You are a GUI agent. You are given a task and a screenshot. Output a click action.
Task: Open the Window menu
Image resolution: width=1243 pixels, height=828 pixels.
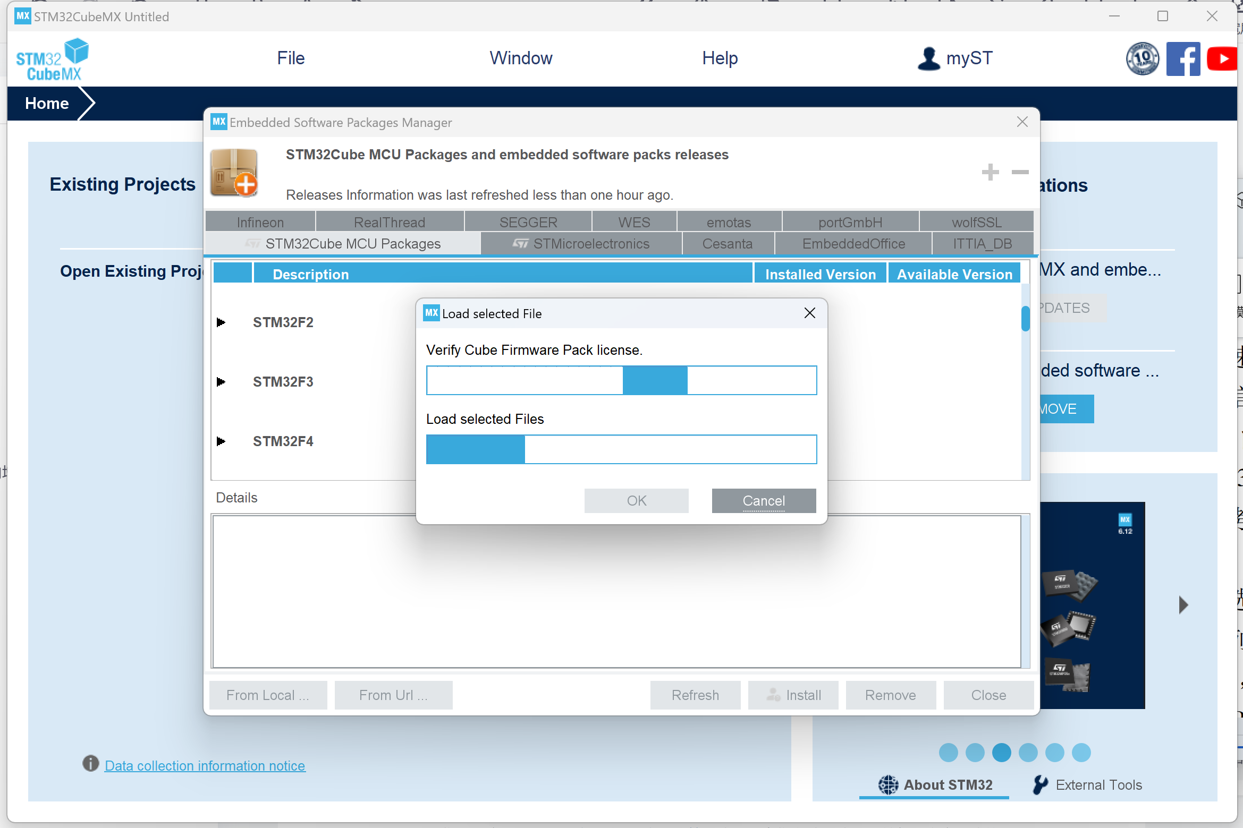(x=521, y=58)
